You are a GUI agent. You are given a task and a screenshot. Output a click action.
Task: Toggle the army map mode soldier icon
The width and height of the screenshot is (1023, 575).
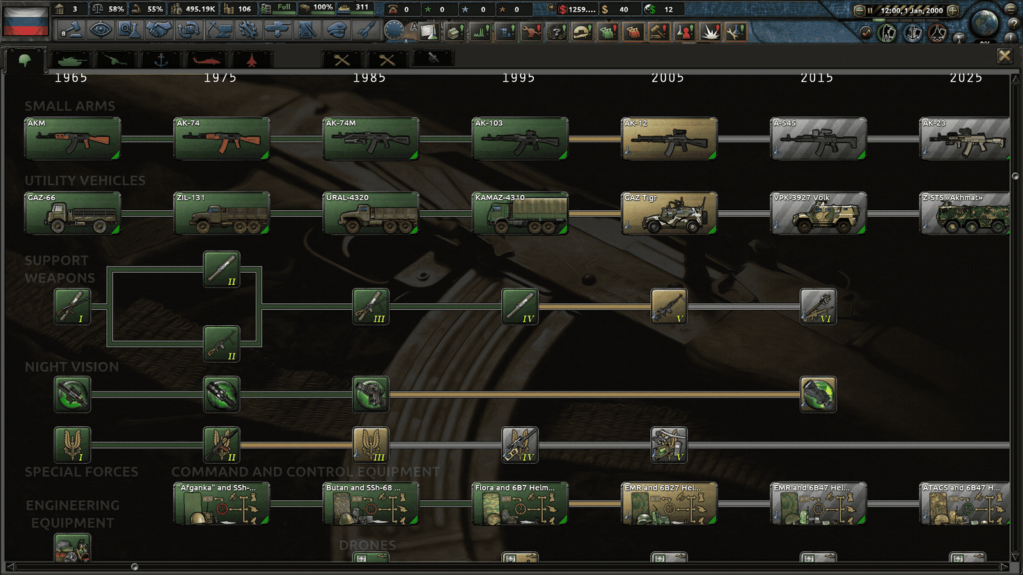[x=887, y=33]
